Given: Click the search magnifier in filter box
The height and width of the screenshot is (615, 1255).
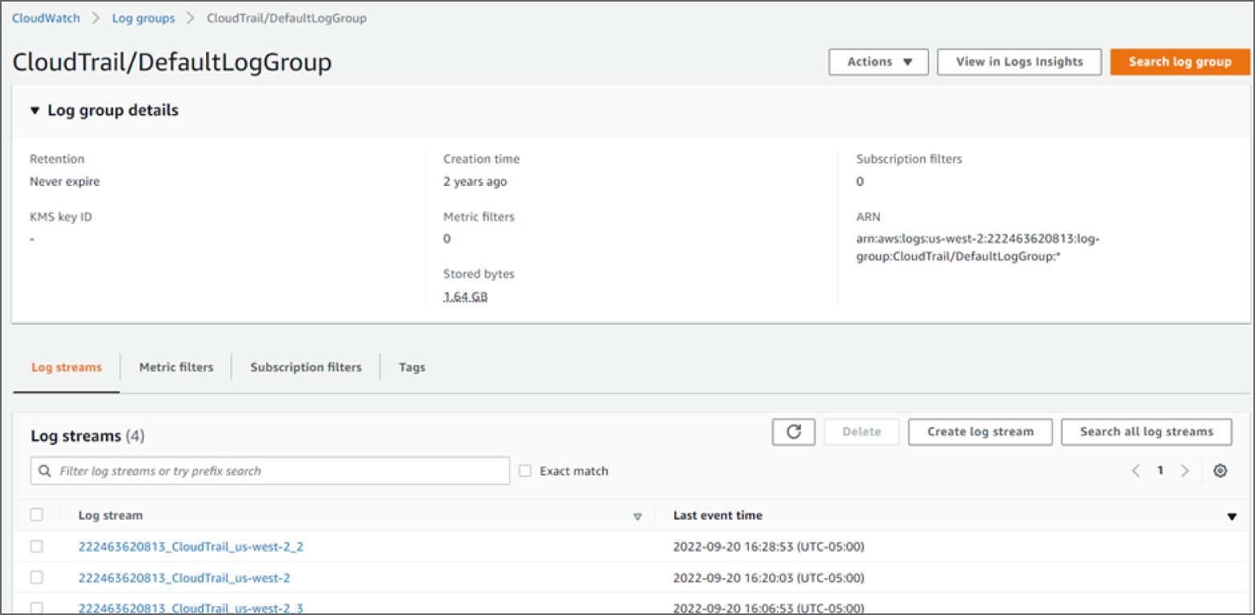Looking at the screenshot, I should [x=45, y=471].
